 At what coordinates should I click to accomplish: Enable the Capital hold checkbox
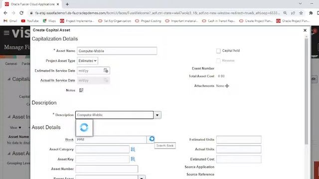pyautogui.click(x=218, y=51)
